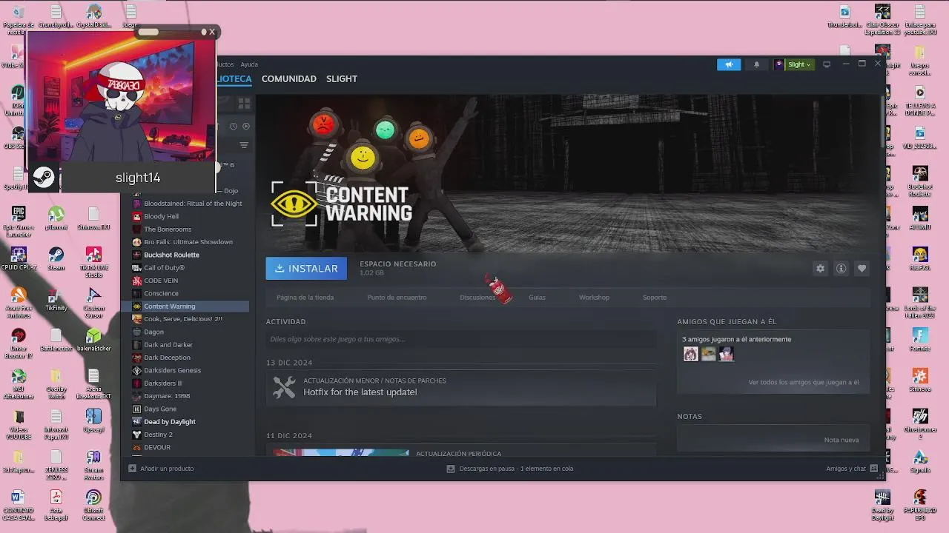
Task: Focus the activity text input field
Action: point(460,339)
